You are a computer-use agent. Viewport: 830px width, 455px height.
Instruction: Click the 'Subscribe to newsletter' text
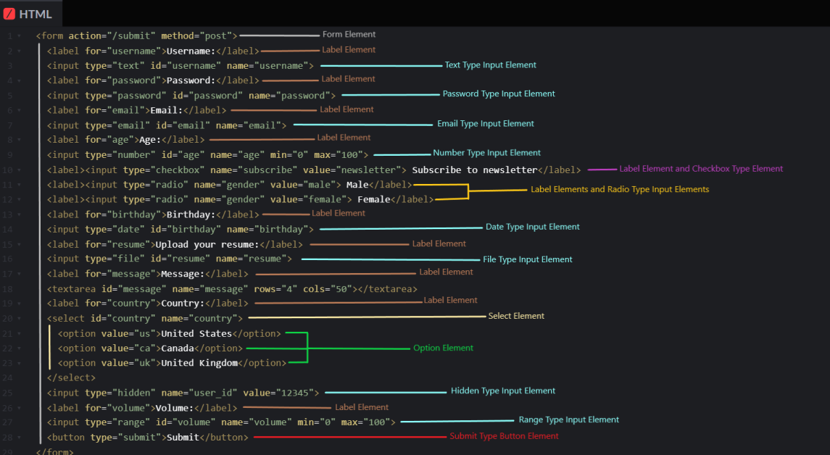[x=475, y=170]
